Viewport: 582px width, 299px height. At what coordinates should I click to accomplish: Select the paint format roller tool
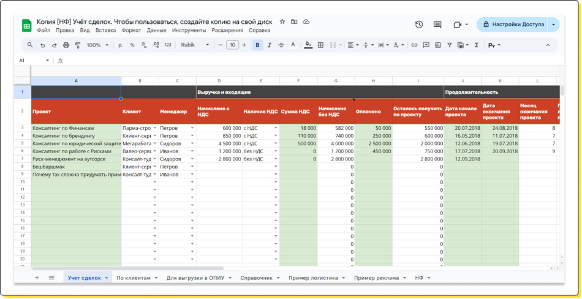click(77, 45)
